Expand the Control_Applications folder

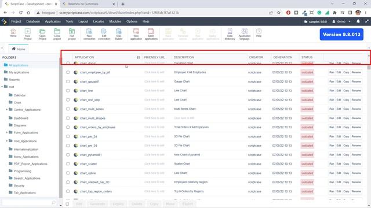(x=6, y=110)
